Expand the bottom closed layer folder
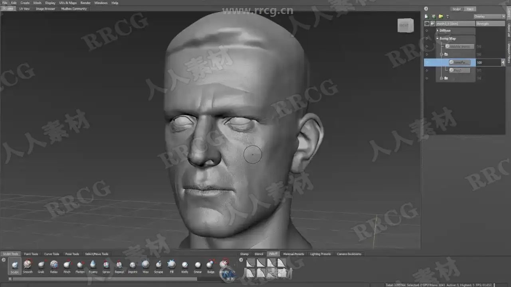 442,78
